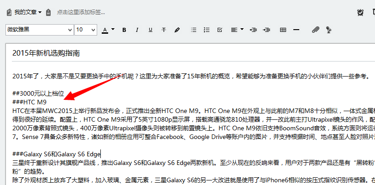
Task: Insert a checkbox to-do item
Action: [x=220, y=30]
